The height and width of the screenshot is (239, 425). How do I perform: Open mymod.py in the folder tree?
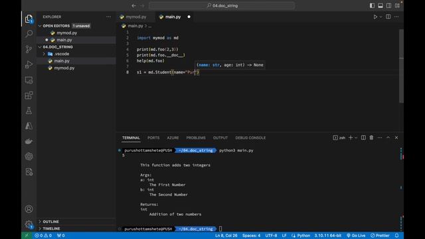click(64, 68)
